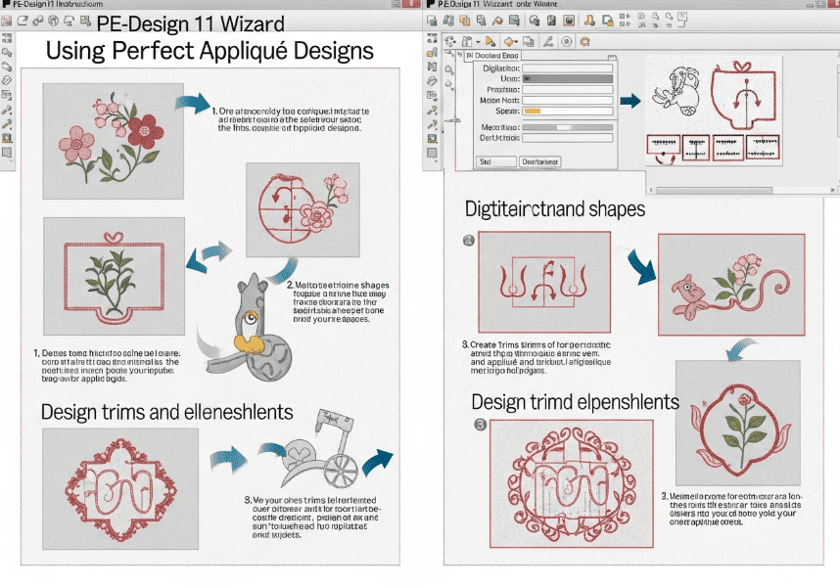Select the green plant in red frame image
This screenshot has height=588, width=840.
point(115,276)
